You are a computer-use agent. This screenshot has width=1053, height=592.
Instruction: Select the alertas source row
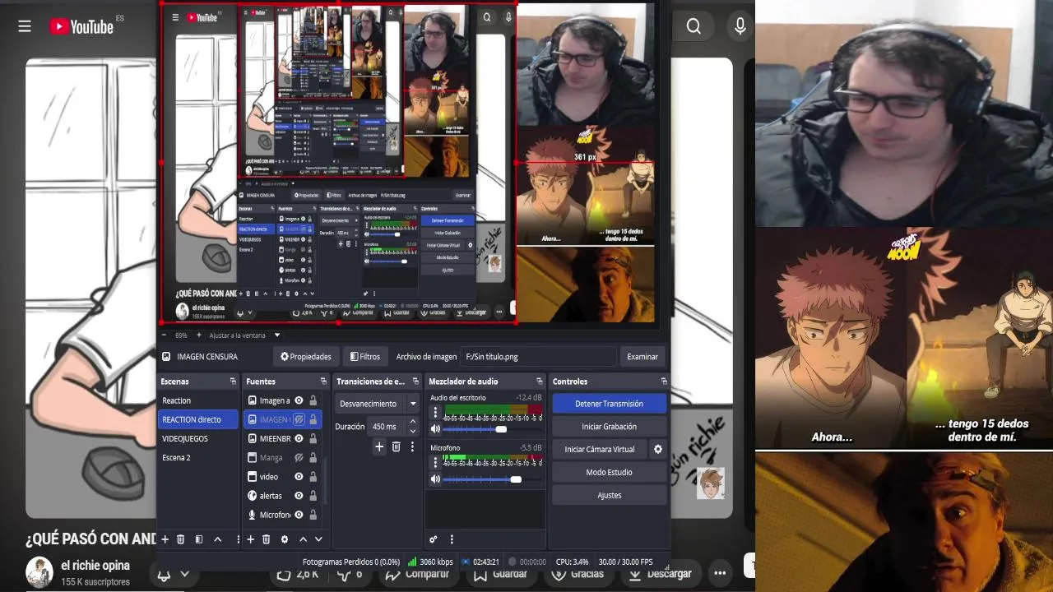(x=282, y=496)
